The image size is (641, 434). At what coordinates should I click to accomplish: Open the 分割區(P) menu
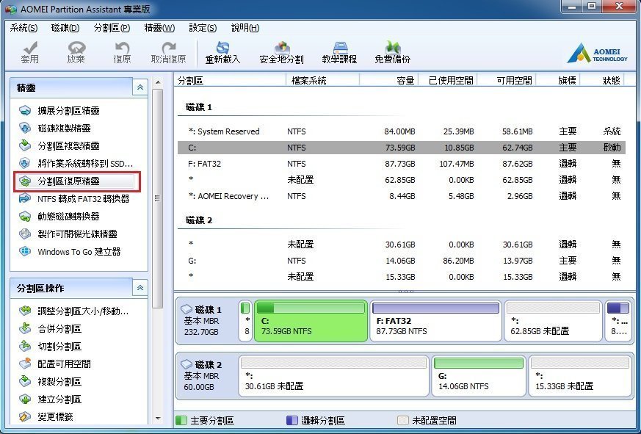click(112, 28)
